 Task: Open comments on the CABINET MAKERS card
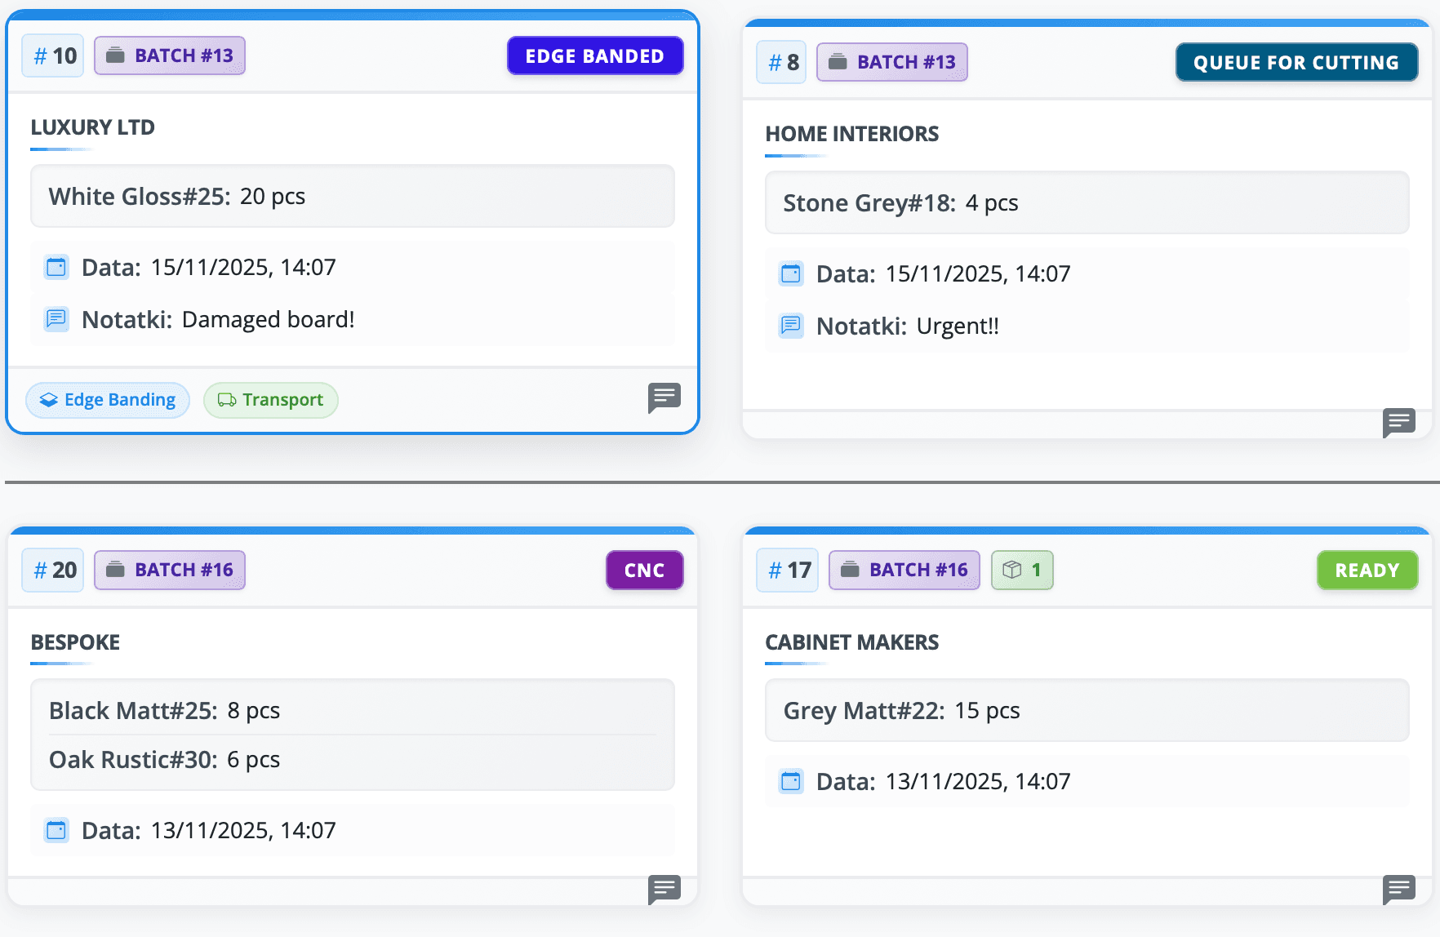click(x=1399, y=890)
